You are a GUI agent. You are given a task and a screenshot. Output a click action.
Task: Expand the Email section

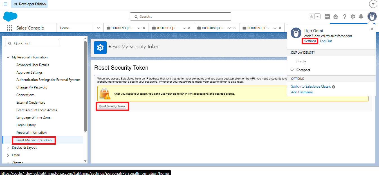pos(8,155)
